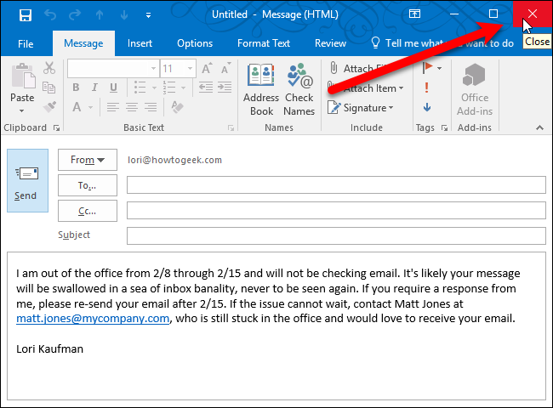Screen dimensions: 553x408
Task: Toggle High Importance exclamation mark
Action: [x=427, y=88]
